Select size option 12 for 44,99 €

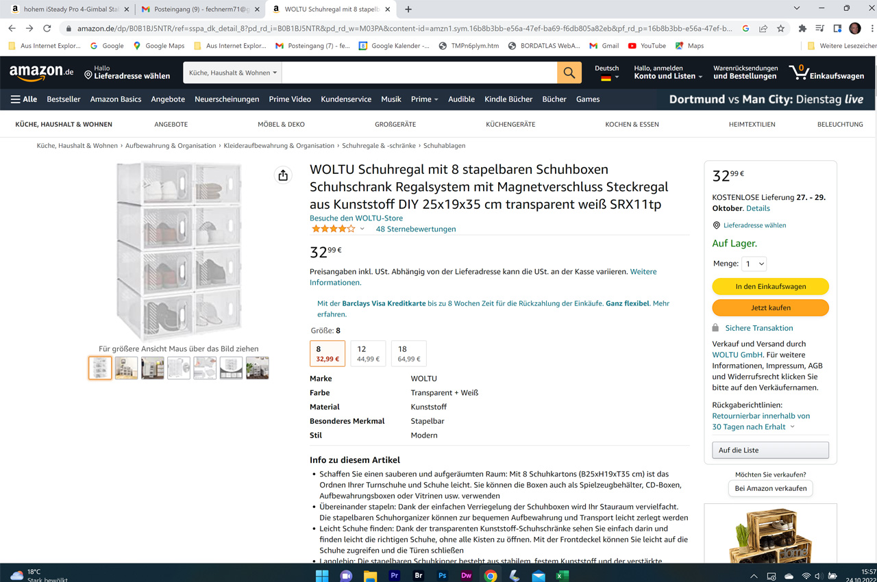pyautogui.click(x=368, y=353)
